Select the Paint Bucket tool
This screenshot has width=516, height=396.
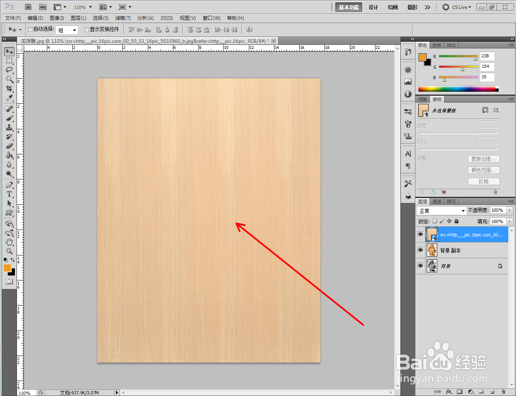9,156
